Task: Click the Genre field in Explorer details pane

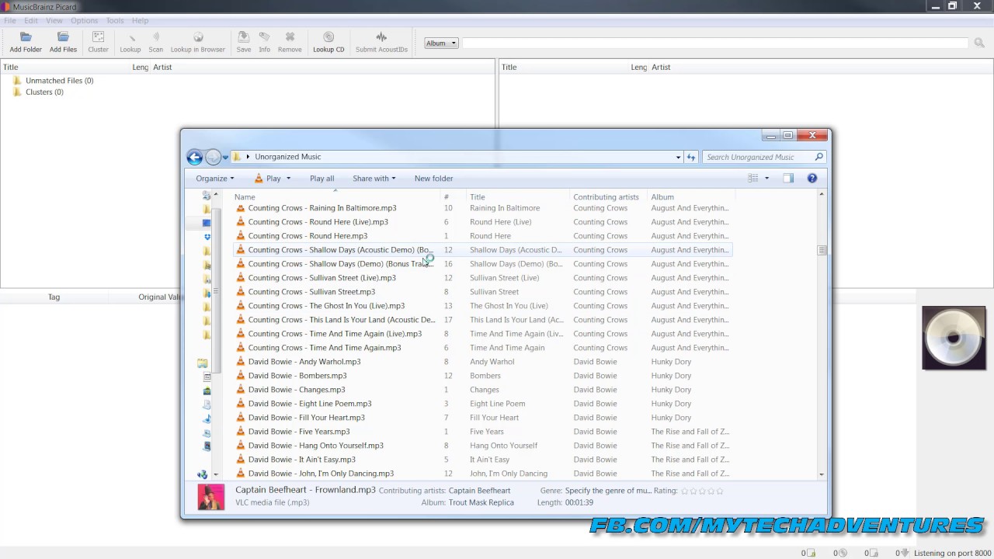Action: pos(608,491)
